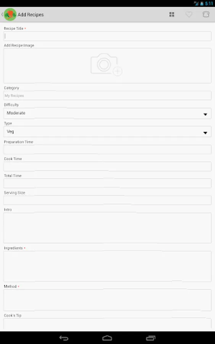Image resolution: width=215 pixels, height=344 pixels.
Task: Tap the Preparation Time field
Action: coord(107,149)
